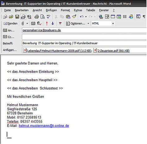Click the Columns icon
This screenshot has height=144, width=147.
tap(125, 17)
